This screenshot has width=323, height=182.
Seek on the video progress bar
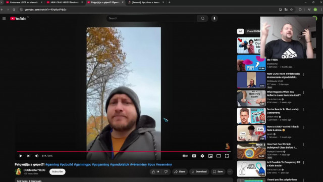[124, 152]
